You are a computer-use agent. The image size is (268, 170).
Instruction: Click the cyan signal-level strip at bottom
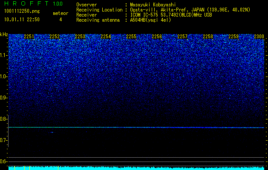(136, 168)
